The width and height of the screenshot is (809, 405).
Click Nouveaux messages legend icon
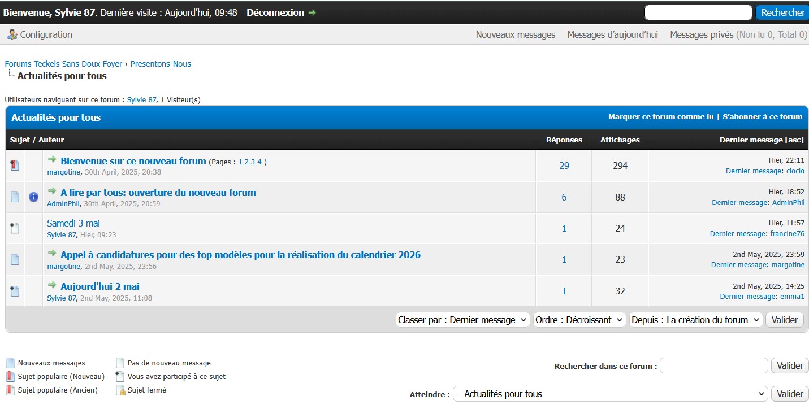10,363
